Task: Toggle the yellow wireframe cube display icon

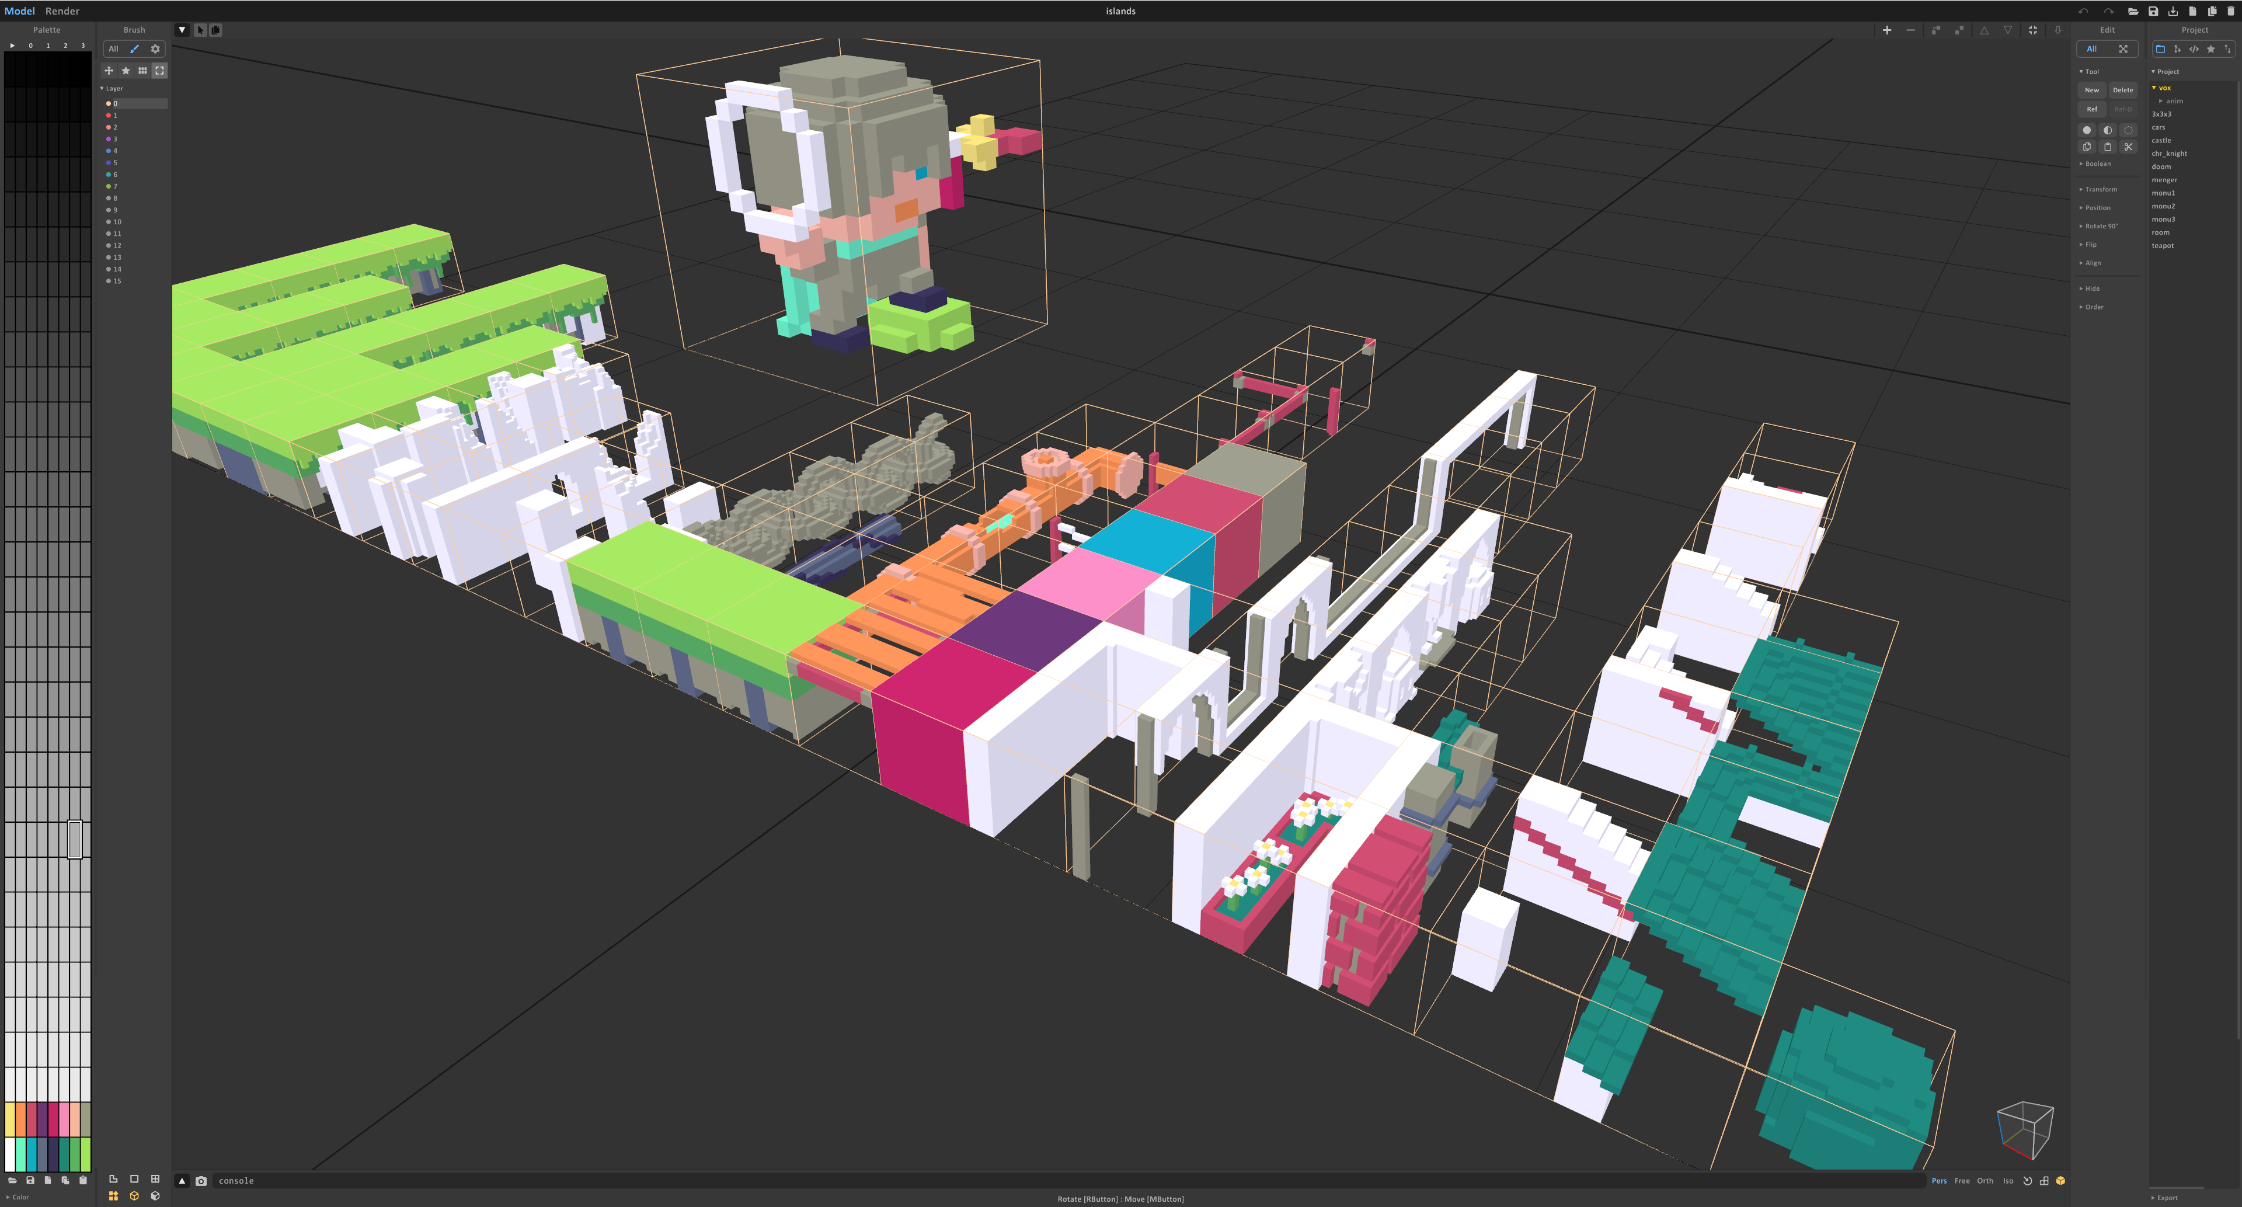Action: tap(134, 1196)
